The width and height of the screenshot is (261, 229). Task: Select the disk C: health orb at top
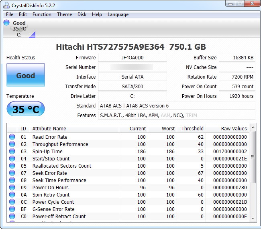(7, 23)
